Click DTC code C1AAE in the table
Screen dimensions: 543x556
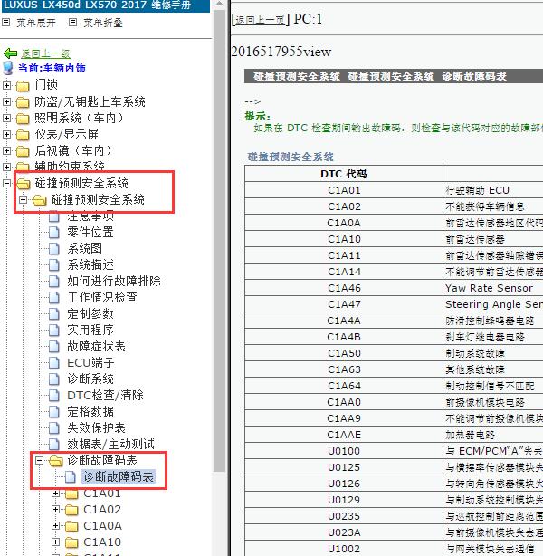[344, 435]
